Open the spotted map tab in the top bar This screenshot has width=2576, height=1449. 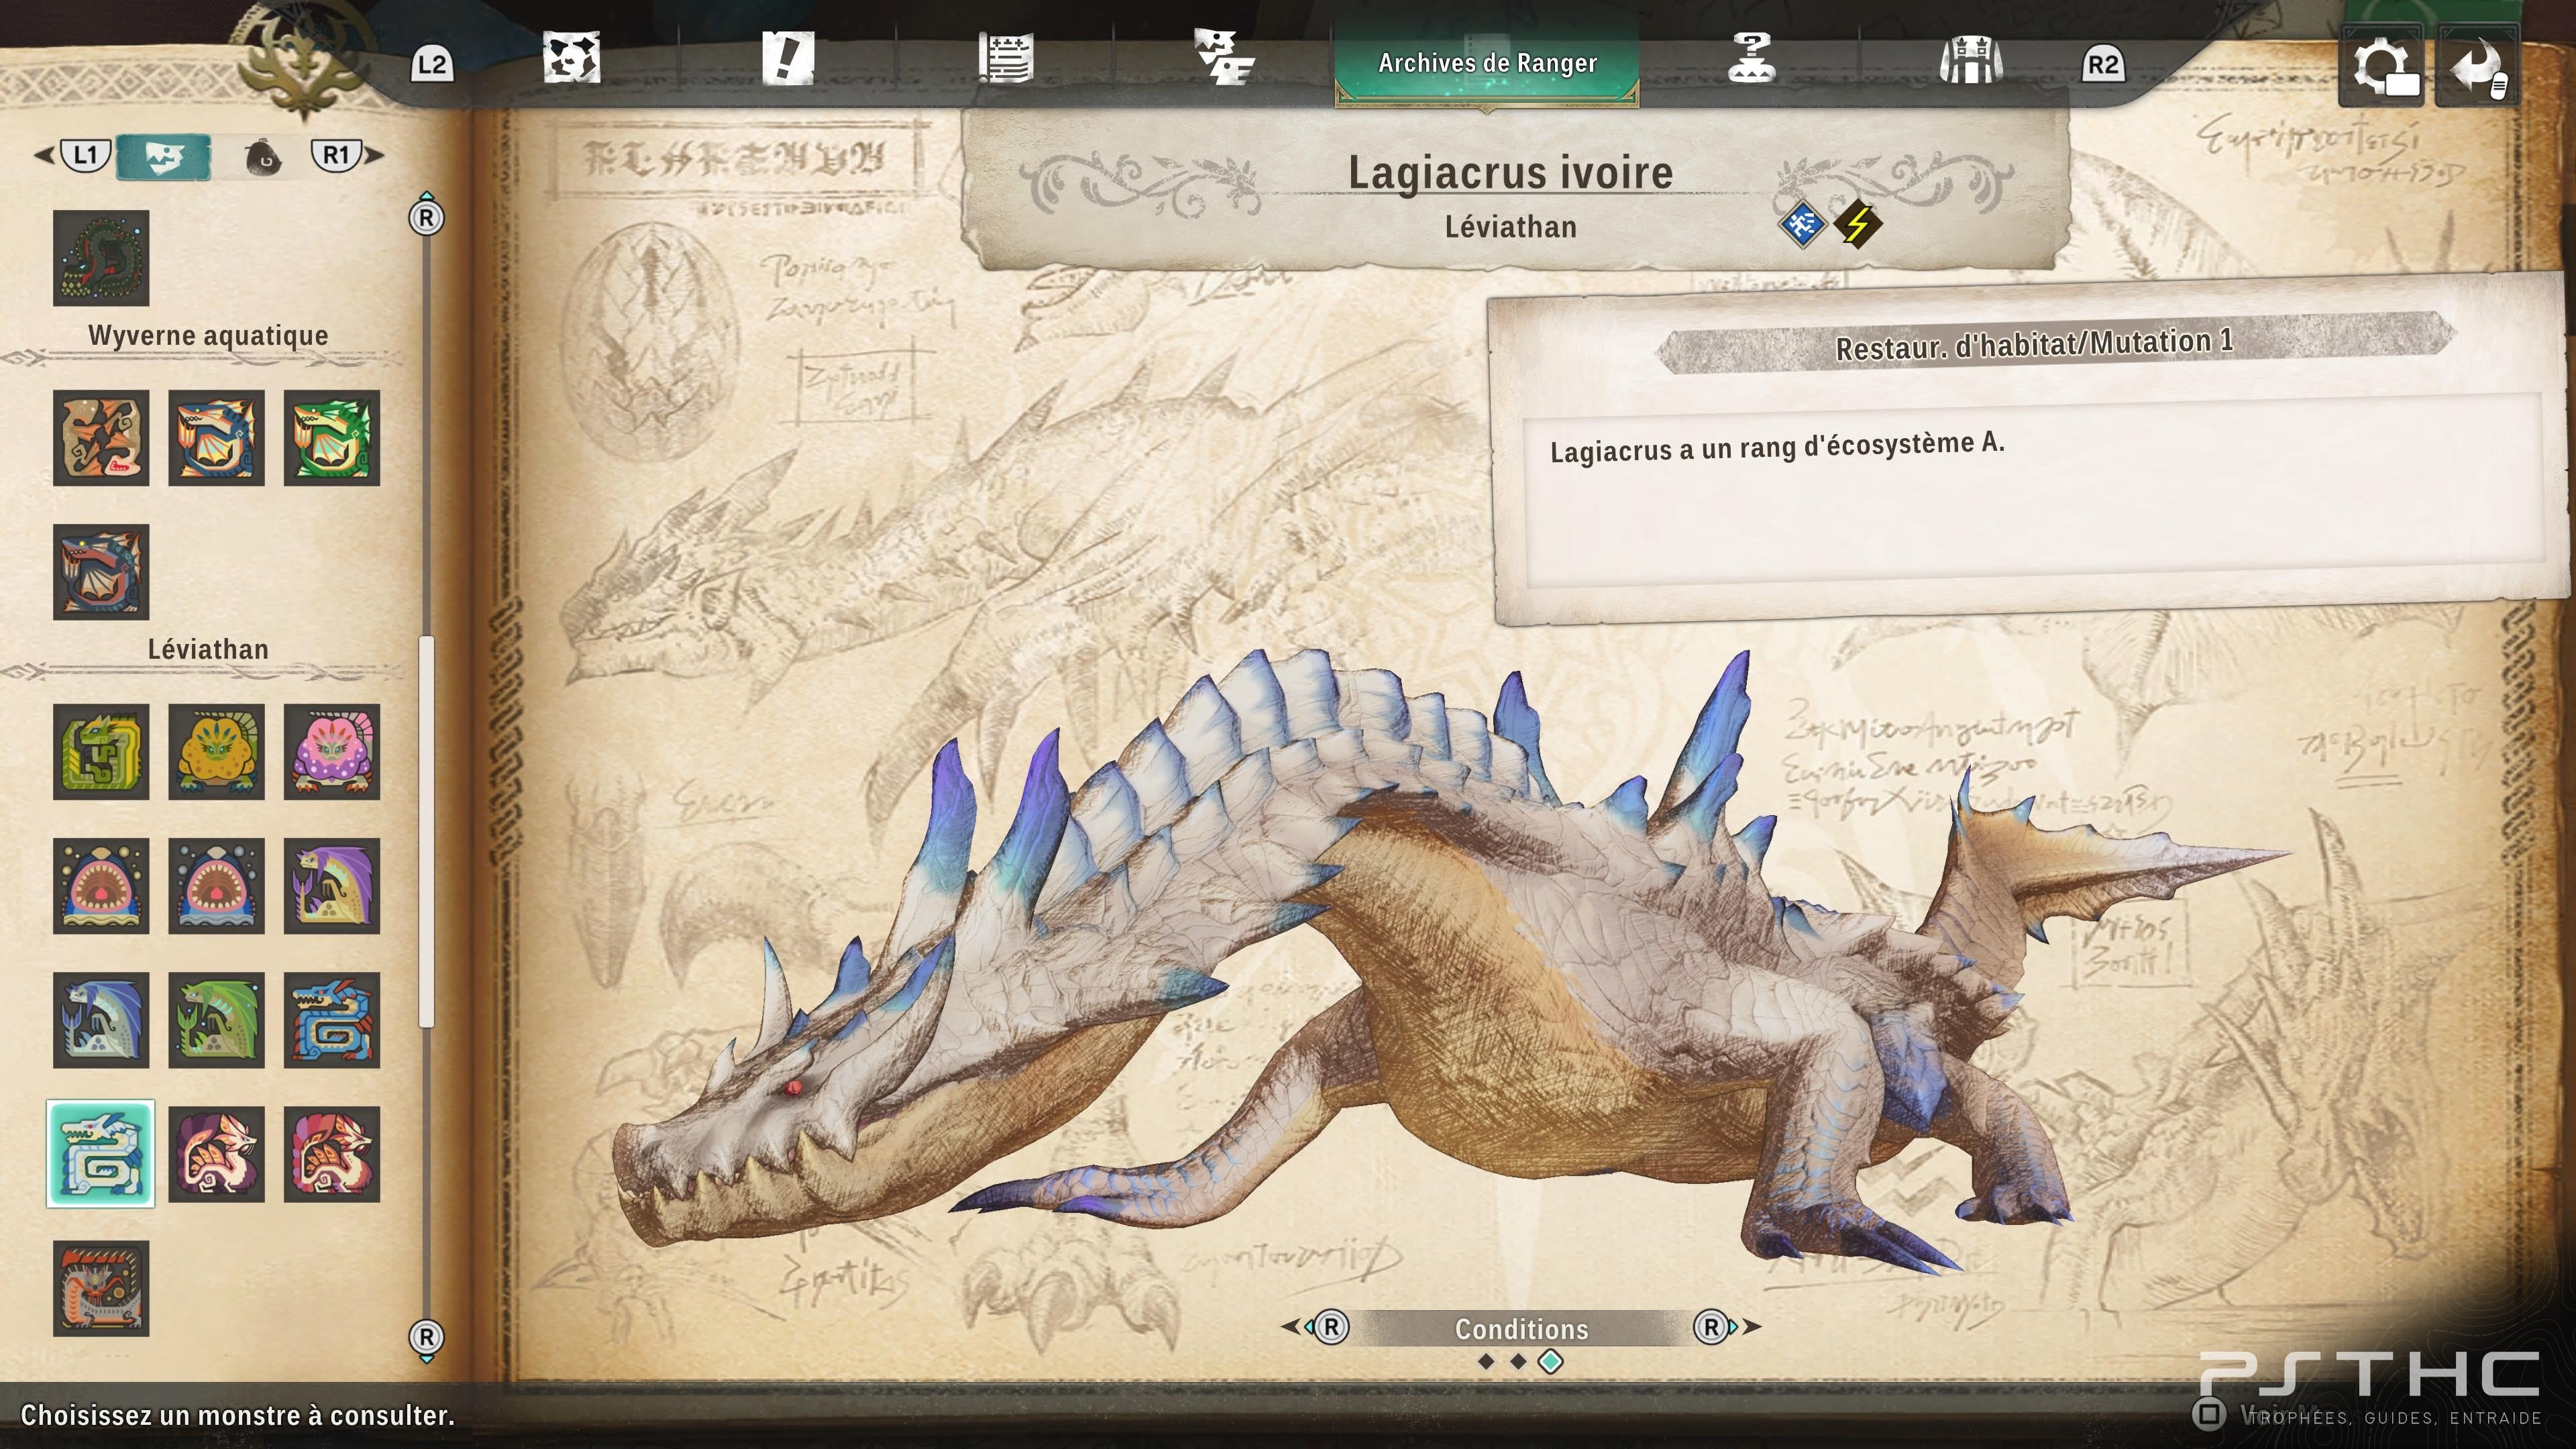point(571,58)
